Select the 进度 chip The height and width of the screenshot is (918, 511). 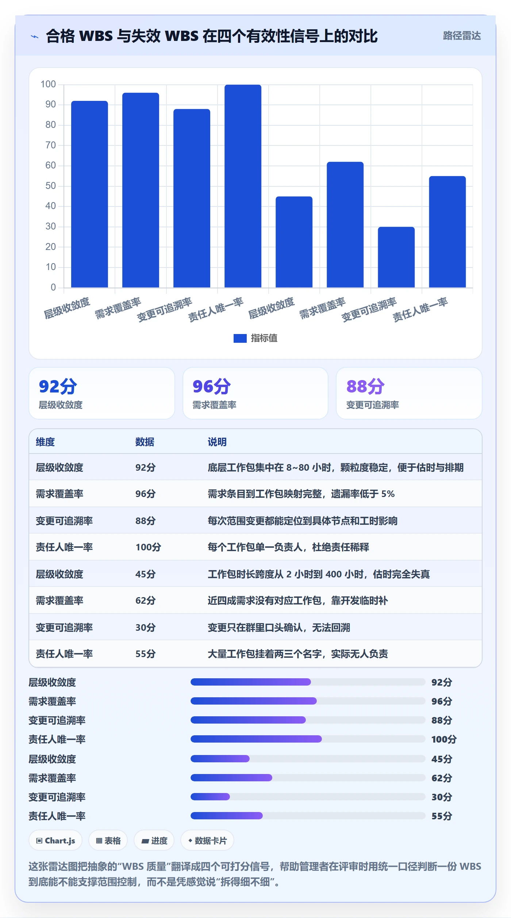pyautogui.click(x=154, y=841)
